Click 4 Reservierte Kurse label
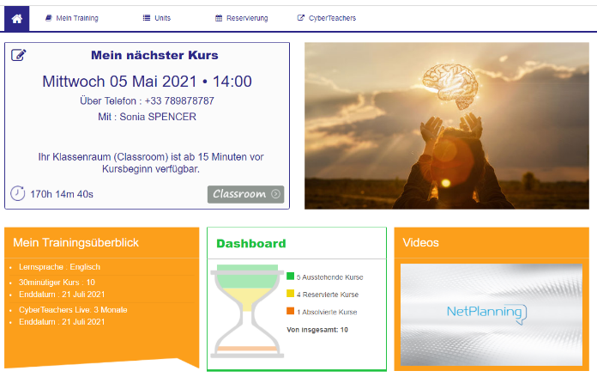This screenshot has width=597, height=377. 328,295
